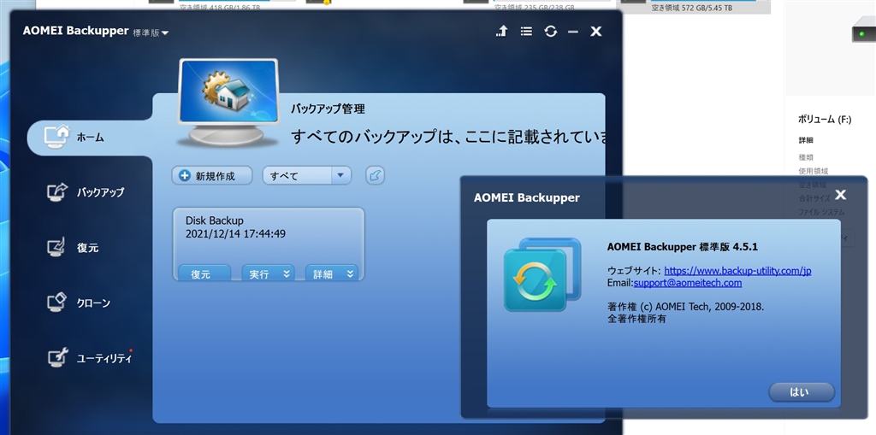The height and width of the screenshot is (435, 876).
Task: Click the 新規作成 button
Action: click(x=212, y=176)
